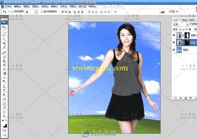This screenshot has height=139, width=197.
Task: Select the Pen tool
Action: [x=4, y=86]
